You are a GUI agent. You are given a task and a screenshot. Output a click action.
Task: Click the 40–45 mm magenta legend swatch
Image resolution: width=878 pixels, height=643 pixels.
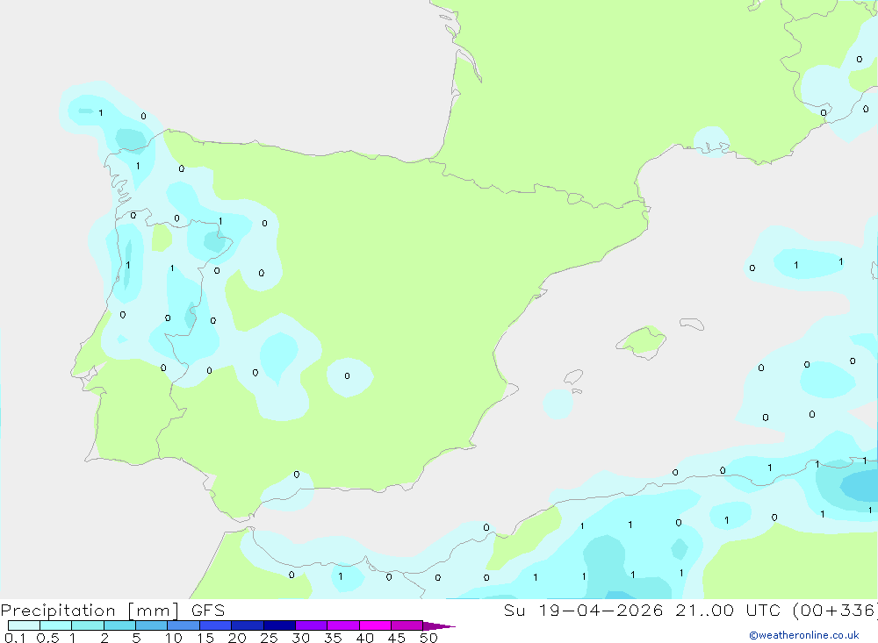375,625
